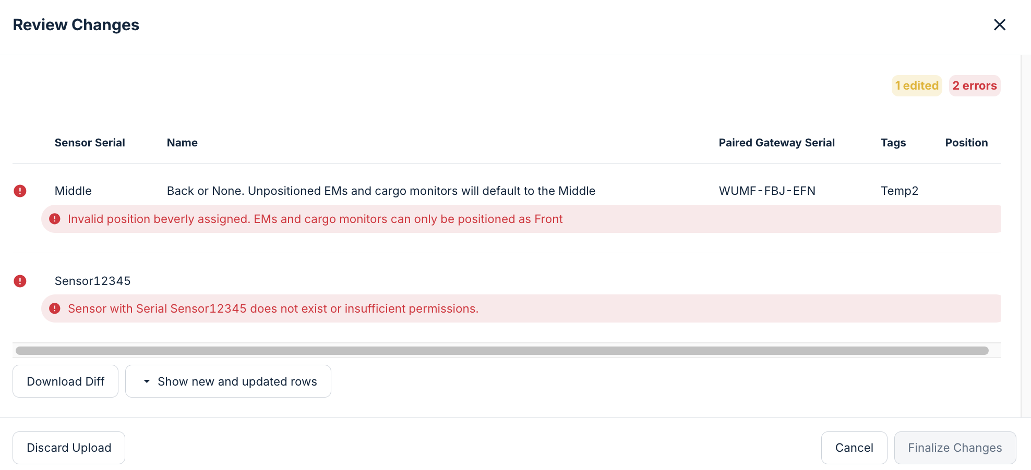
Task: Click the alert icon inside the invalid position banner
Action: click(55, 219)
